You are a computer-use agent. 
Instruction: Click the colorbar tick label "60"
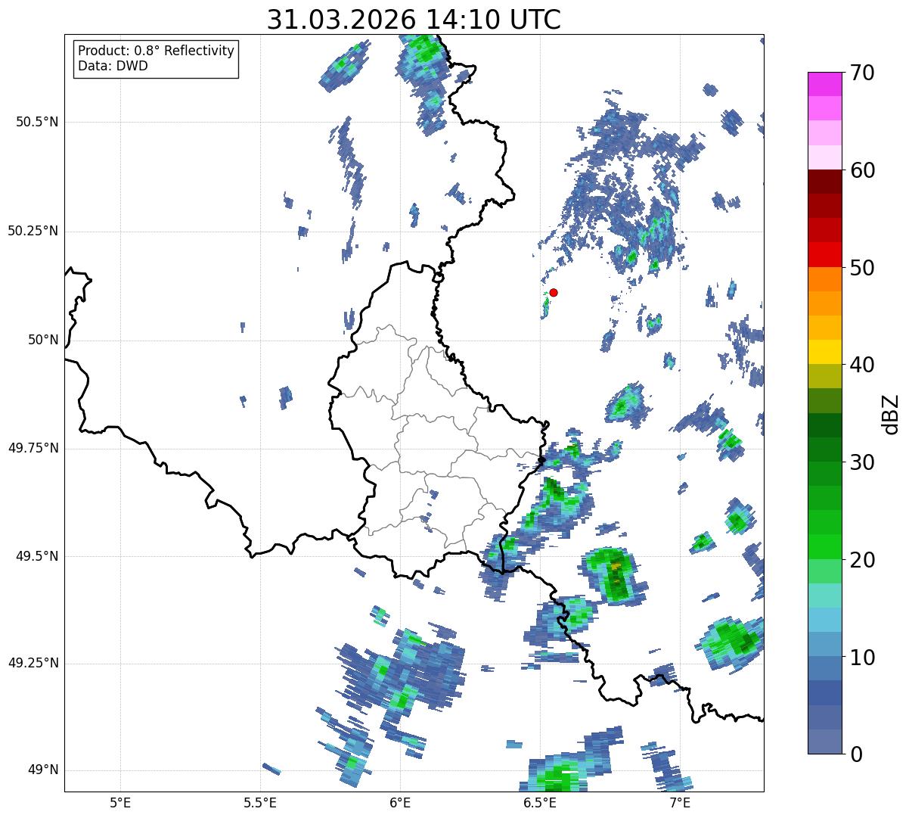(862, 170)
